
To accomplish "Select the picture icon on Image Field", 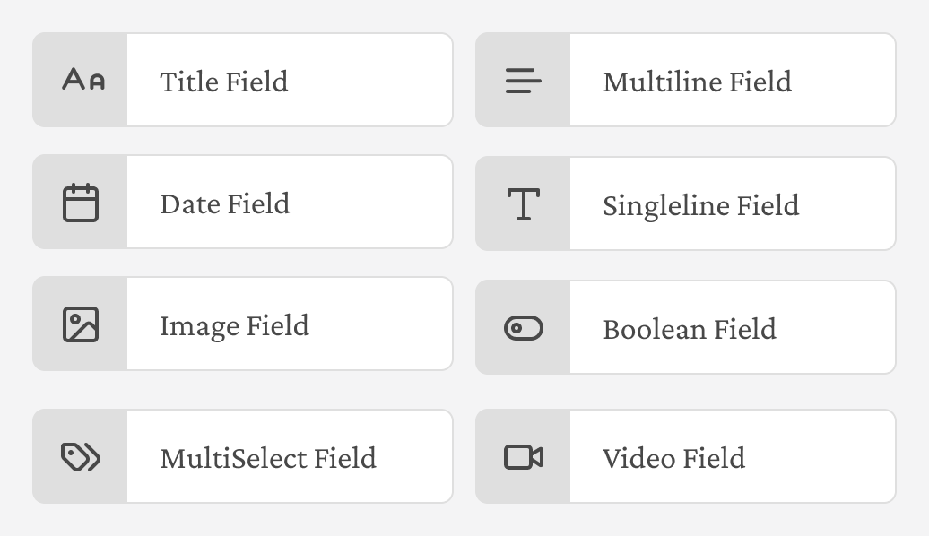I will (80, 325).
